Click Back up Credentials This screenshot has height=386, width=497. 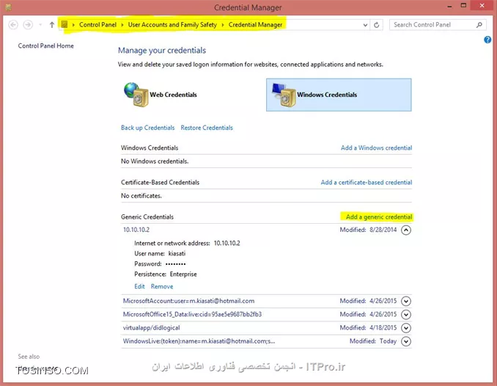tap(147, 128)
